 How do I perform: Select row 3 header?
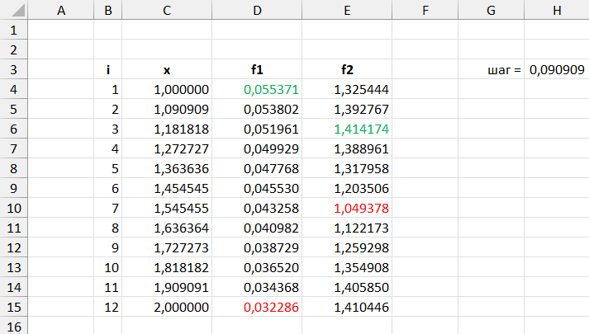14,69
